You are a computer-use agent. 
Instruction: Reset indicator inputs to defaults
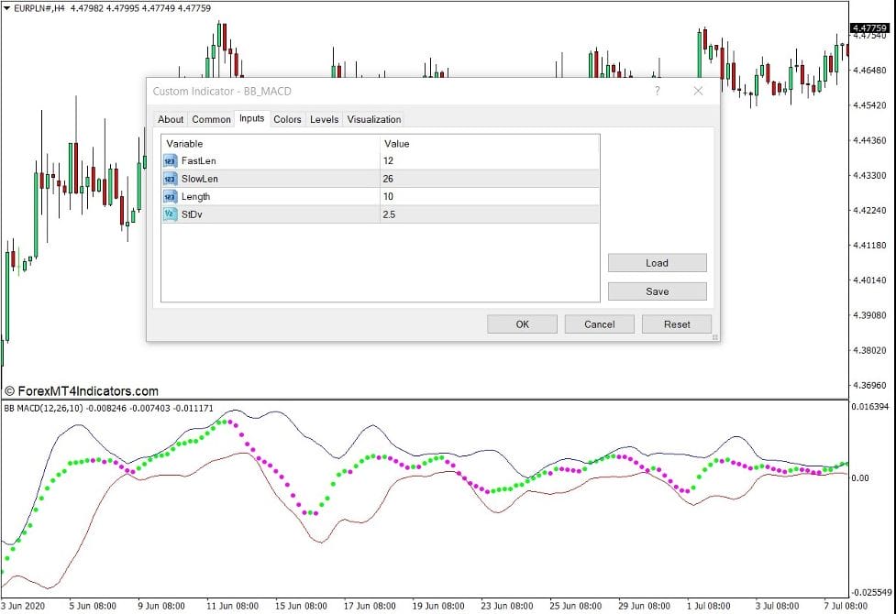point(677,323)
